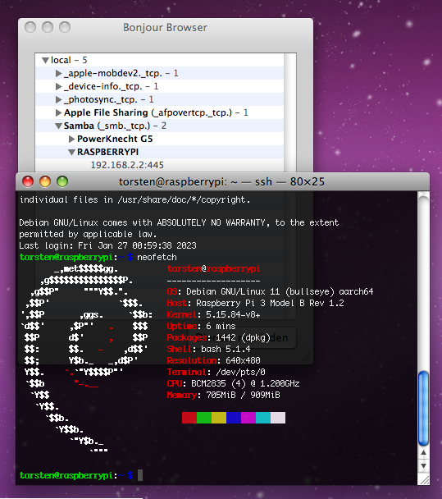Click the ABSOLUTELY NO WARRANTY line
The height and width of the screenshot is (499, 442).
179,222
